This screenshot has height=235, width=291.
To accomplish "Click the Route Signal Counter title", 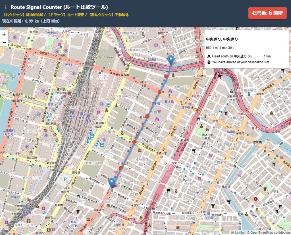I will tap(59, 7).
